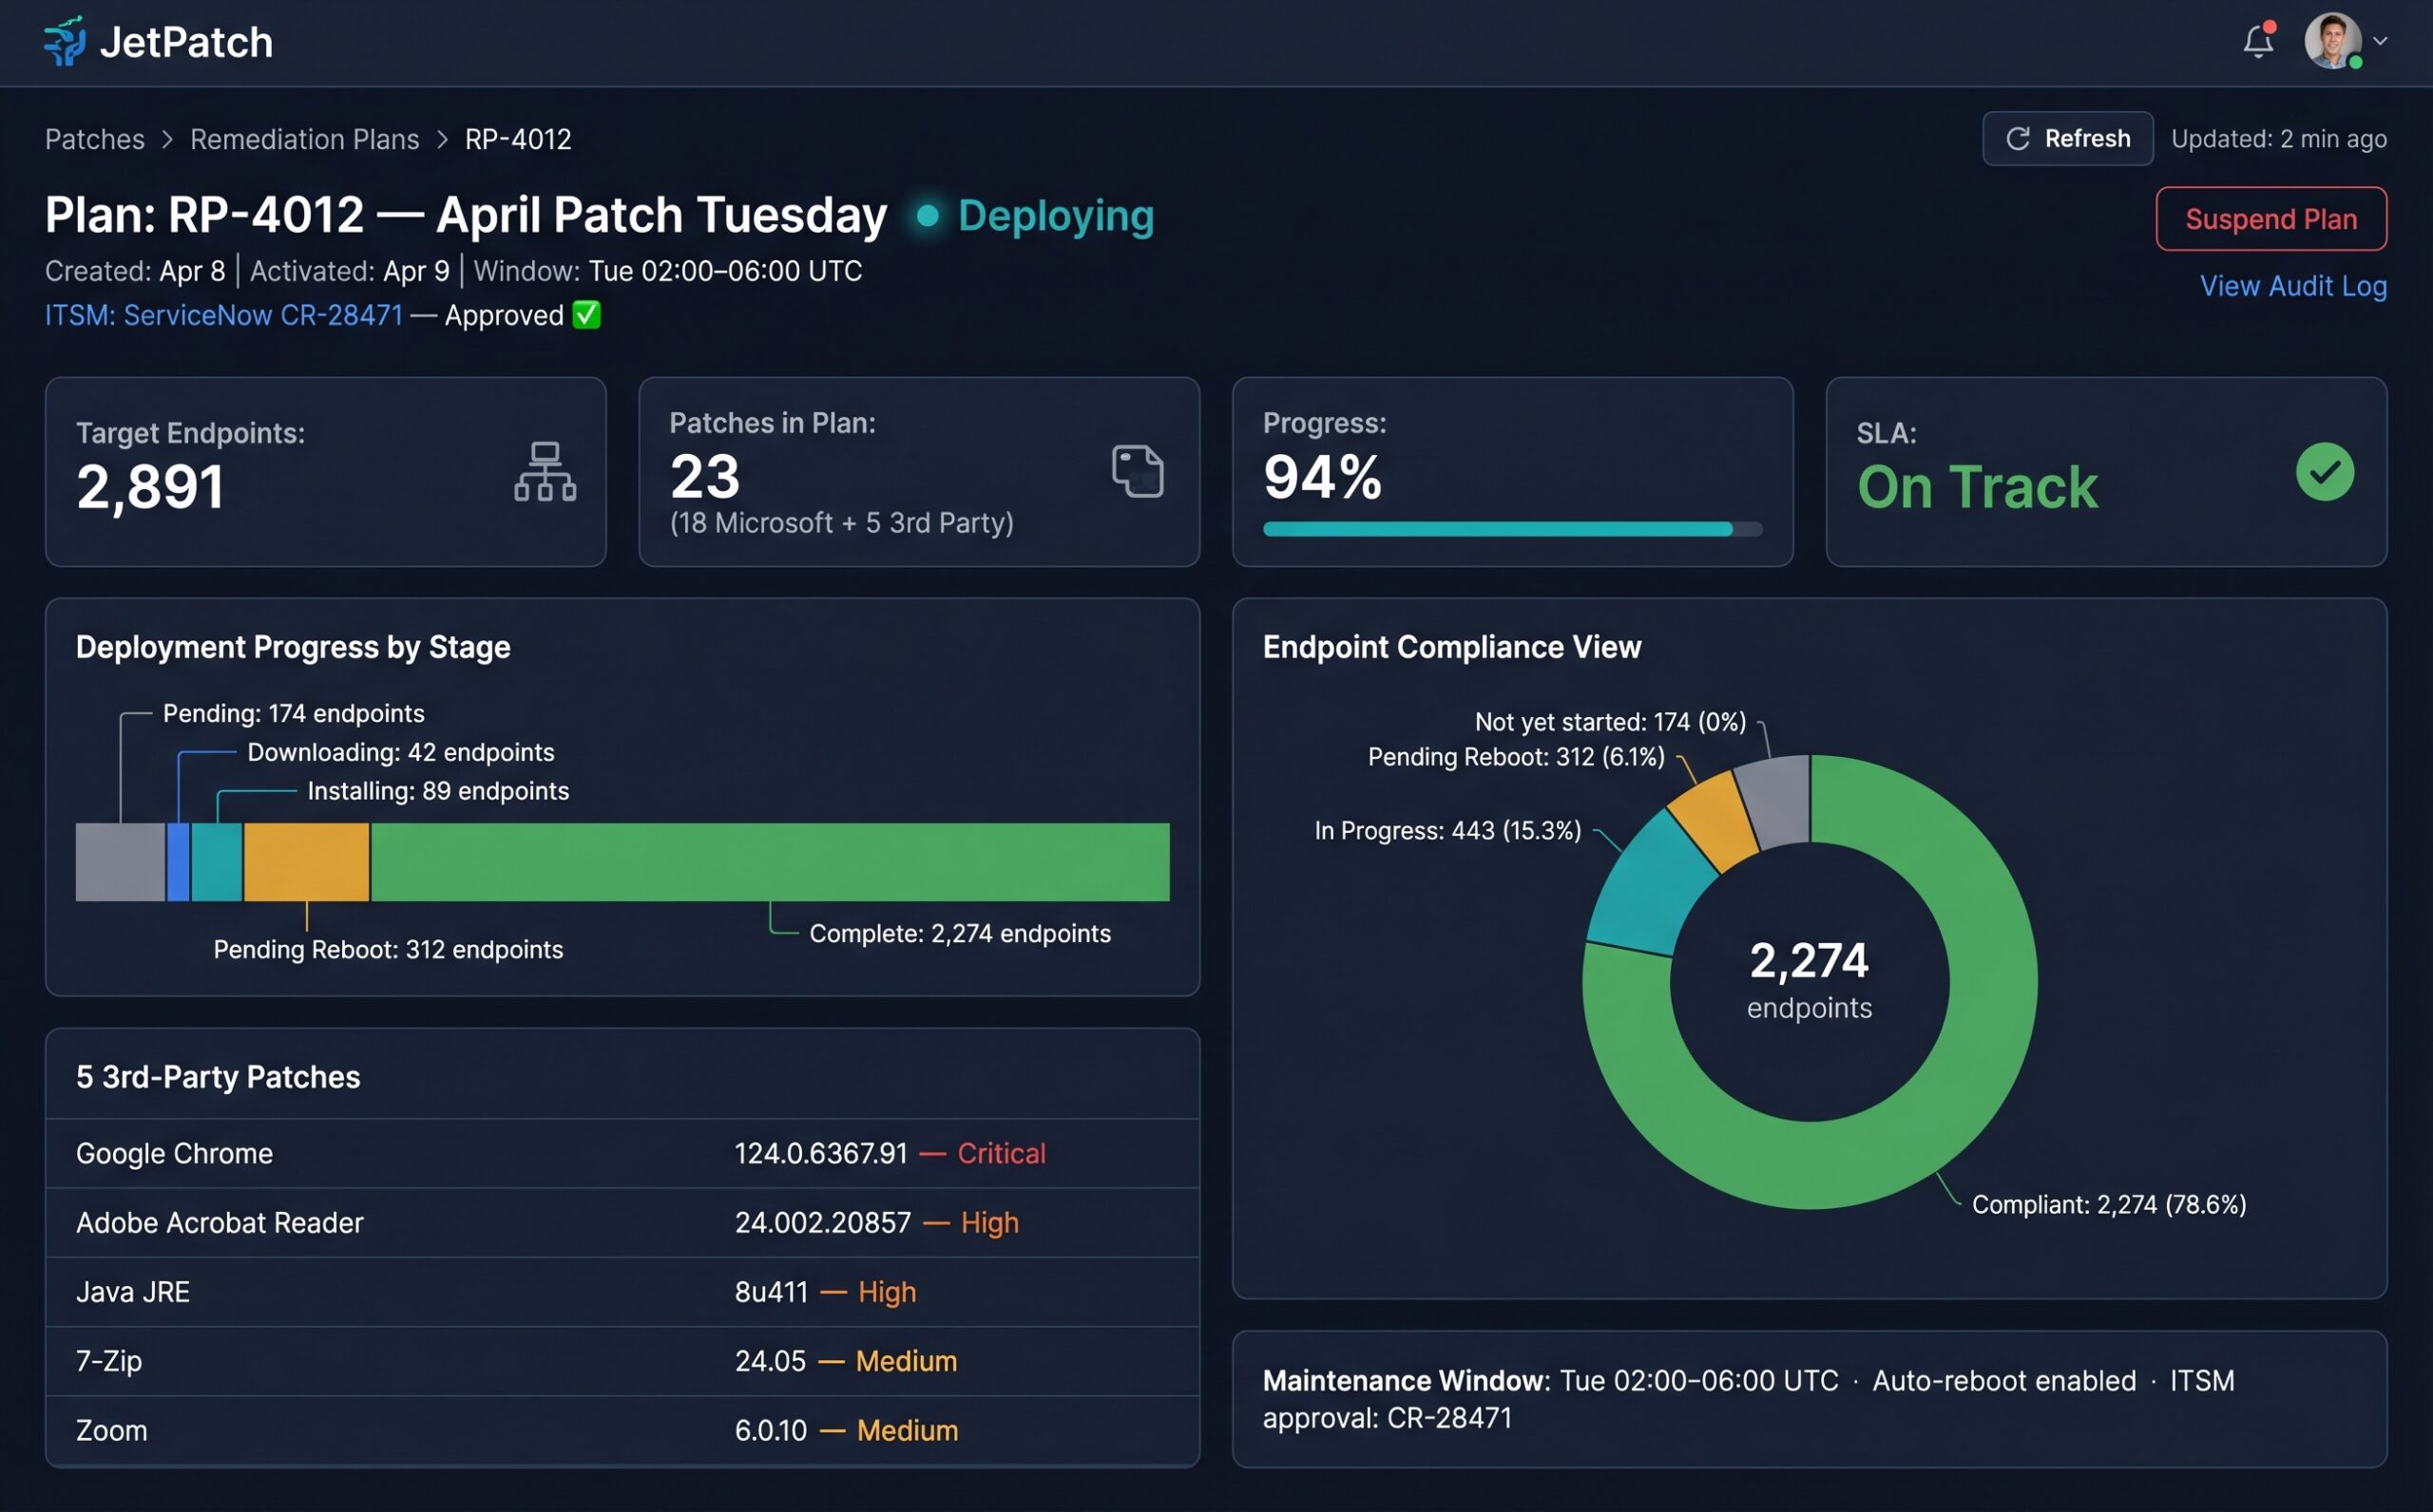Screen dimensions: 2433x1512
Task: Click the Refresh button
Action: [2067, 138]
